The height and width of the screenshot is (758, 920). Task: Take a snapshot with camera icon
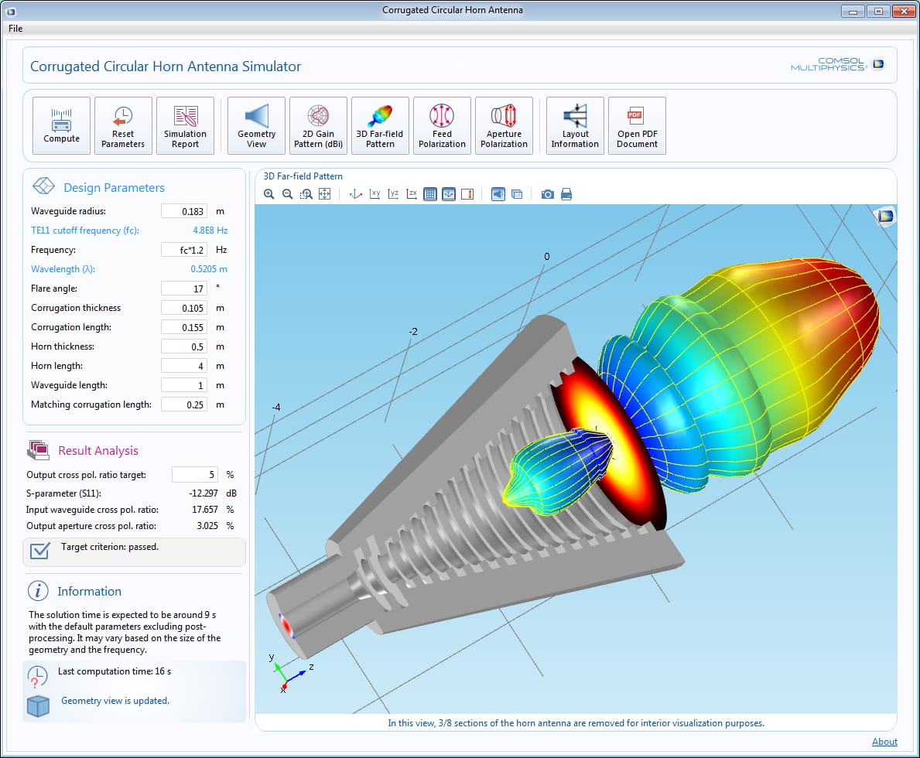click(548, 194)
